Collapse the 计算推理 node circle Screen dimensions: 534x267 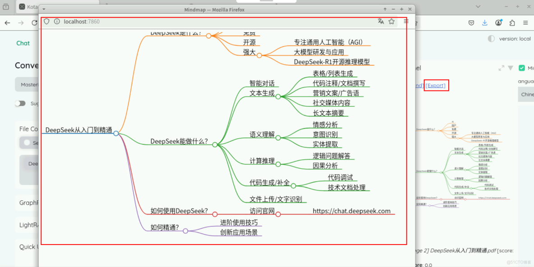point(278,164)
